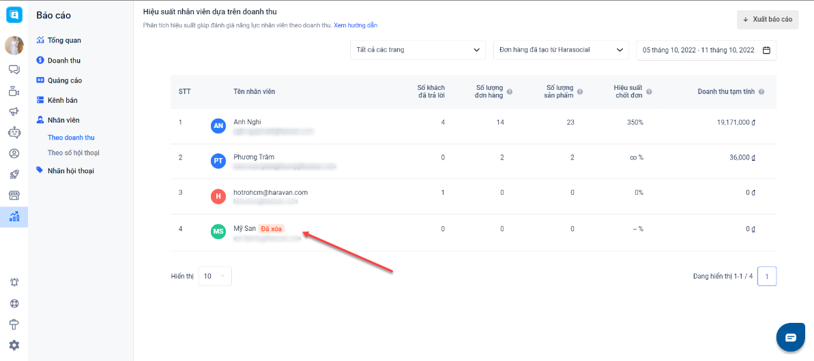
Task: Open the conversations chat icon in sidebar
Action: click(14, 69)
